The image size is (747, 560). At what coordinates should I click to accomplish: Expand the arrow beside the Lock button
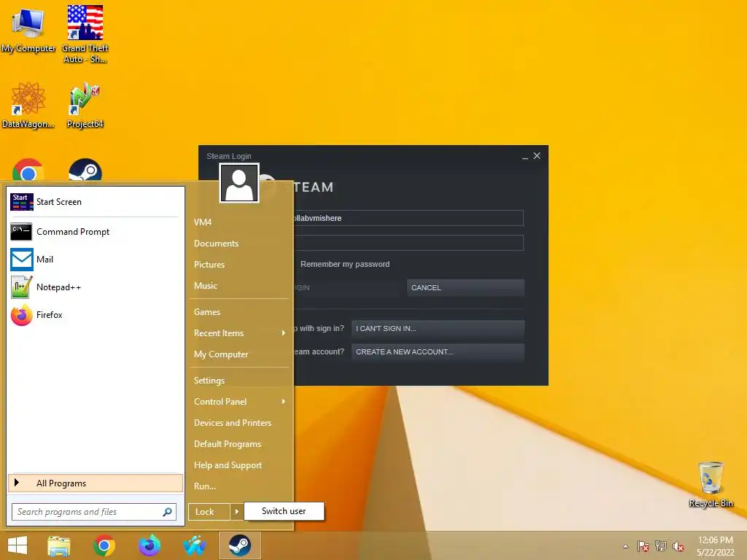tap(236, 512)
